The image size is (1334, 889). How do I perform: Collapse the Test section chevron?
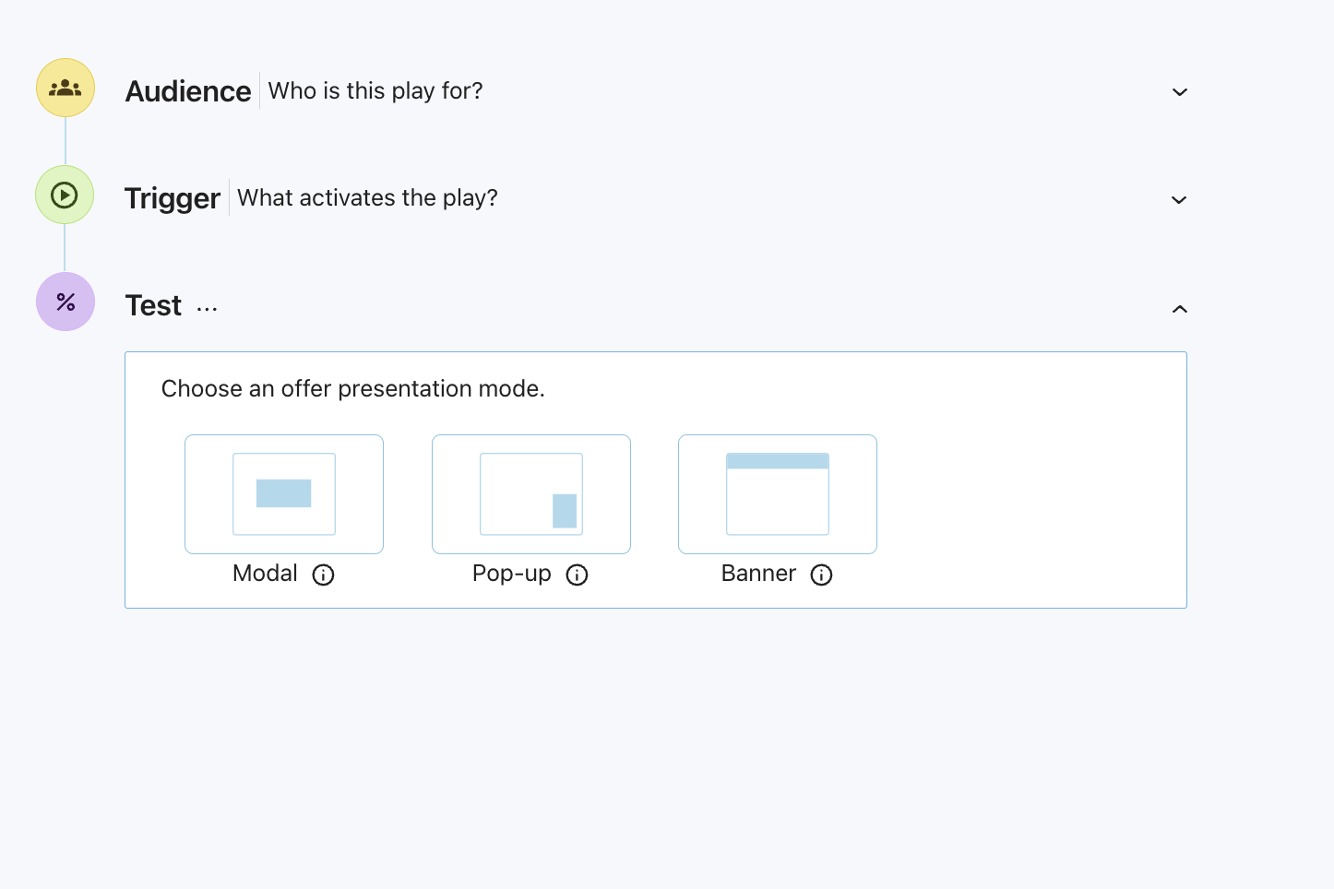coord(1179,309)
